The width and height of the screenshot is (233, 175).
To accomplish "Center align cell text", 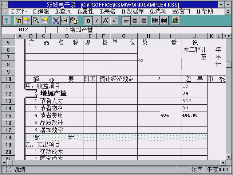I will pos(135,20).
